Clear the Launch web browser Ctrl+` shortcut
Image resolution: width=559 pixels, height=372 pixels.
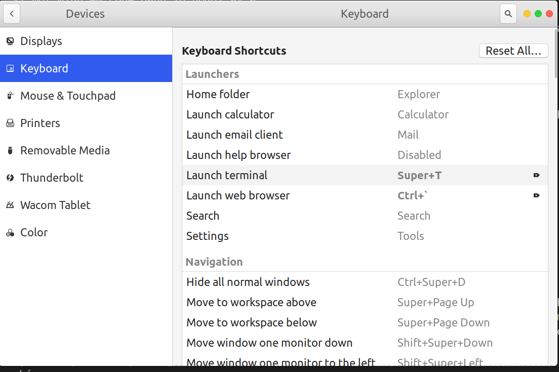(536, 196)
